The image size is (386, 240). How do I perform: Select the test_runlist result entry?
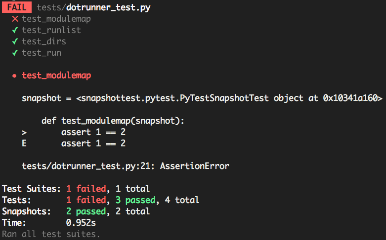(51, 30)
